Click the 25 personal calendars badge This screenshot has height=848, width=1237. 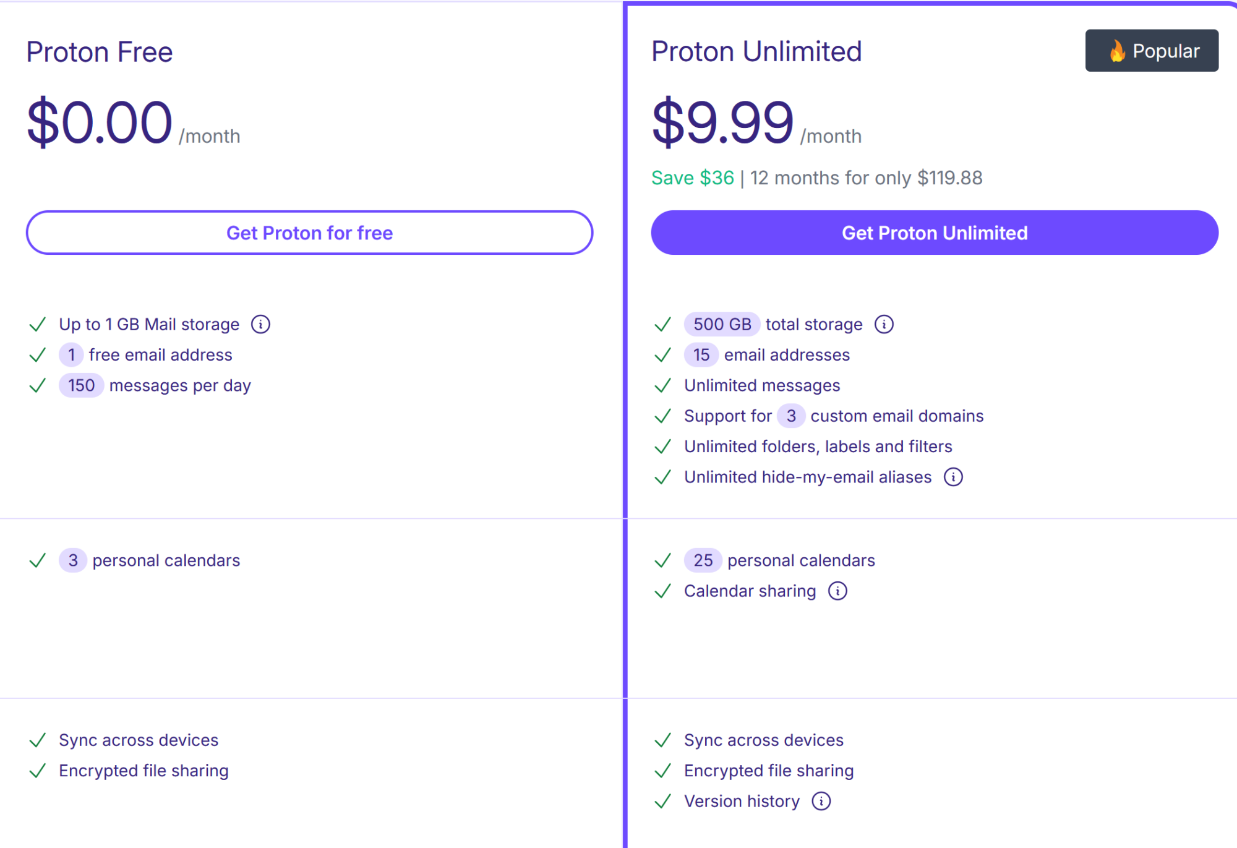703,560
